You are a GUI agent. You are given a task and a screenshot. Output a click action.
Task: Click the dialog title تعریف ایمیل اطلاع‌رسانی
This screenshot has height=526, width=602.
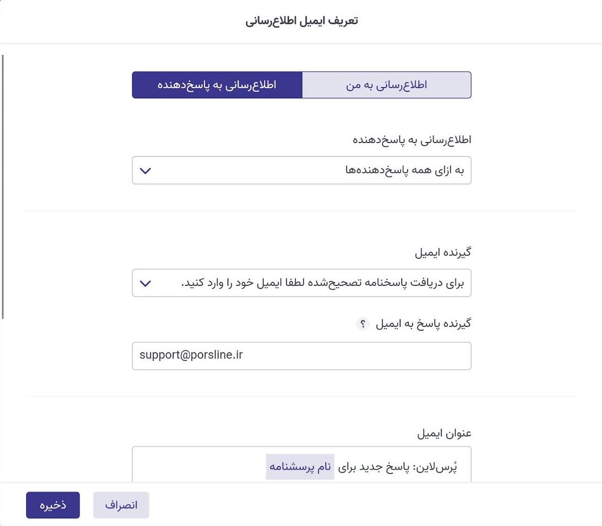point(301,21)
